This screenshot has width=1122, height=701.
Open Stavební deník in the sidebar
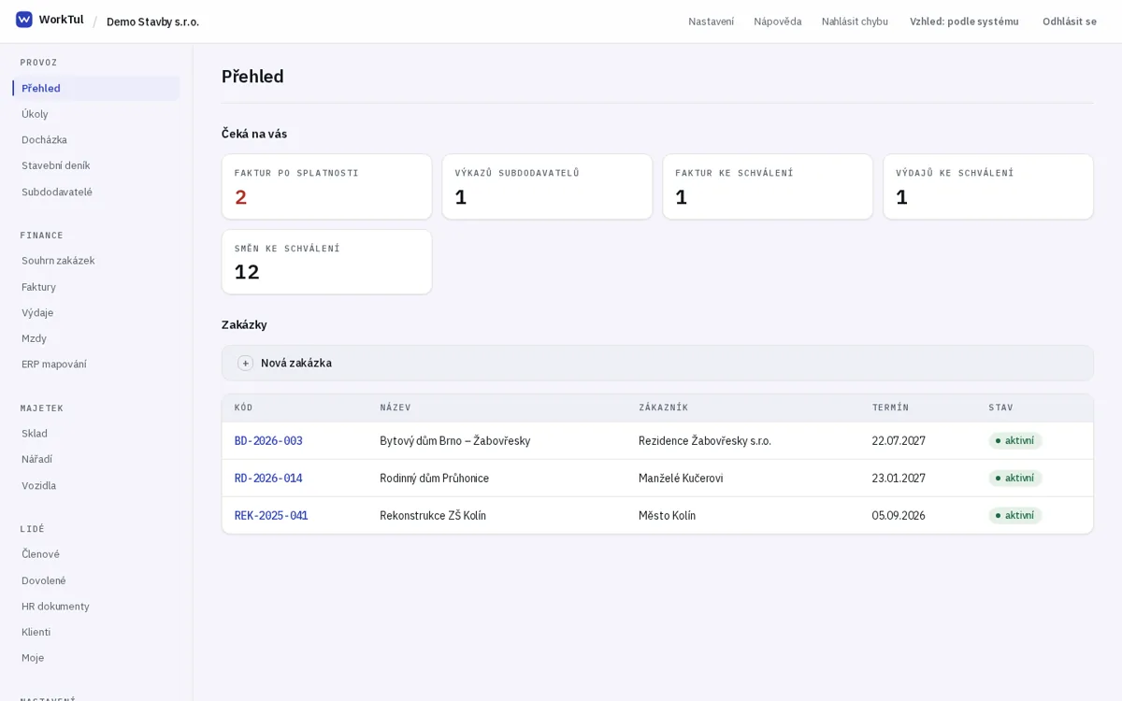pyautogui.click(x=96, y=165)
